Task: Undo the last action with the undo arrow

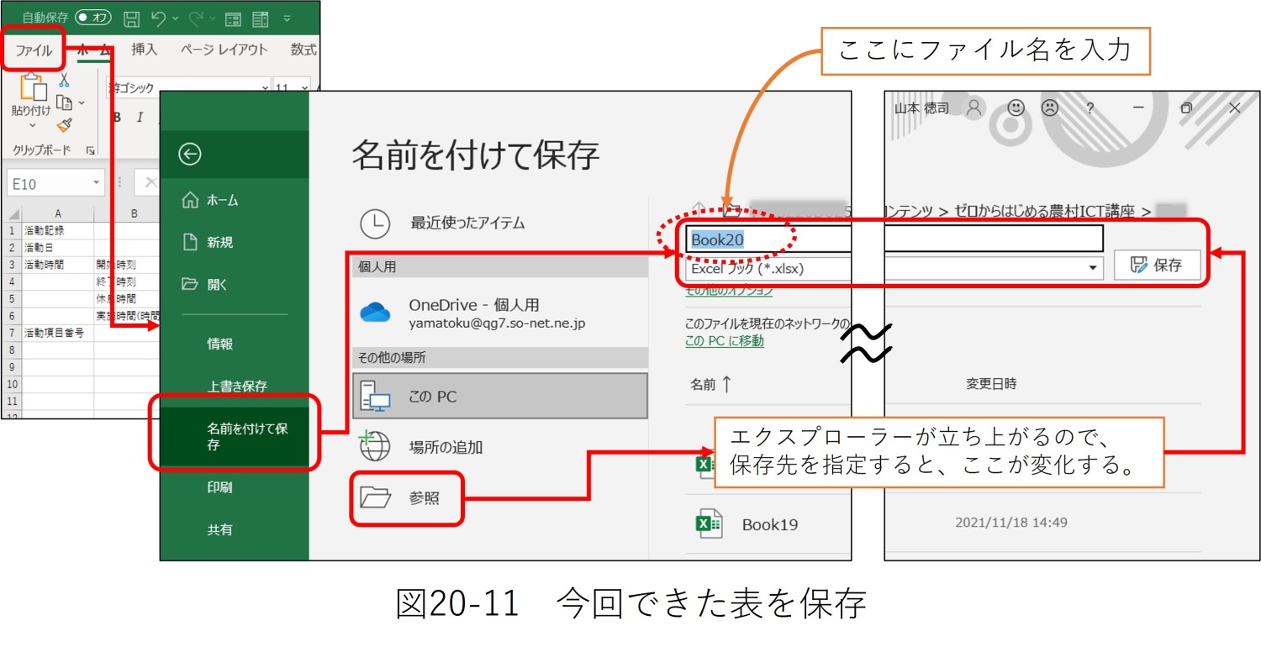Action: [158, 18]
